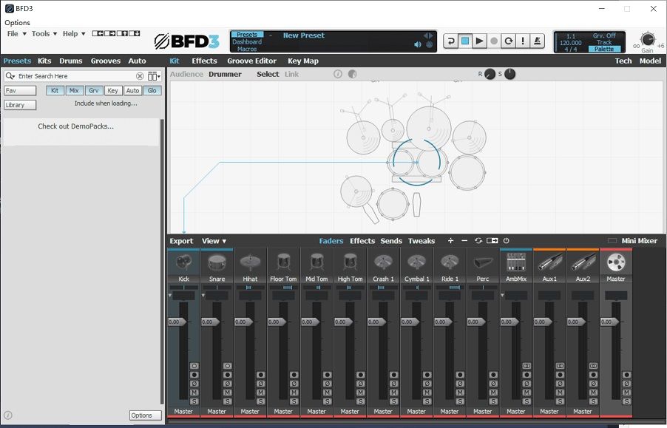Open the search options magnifier dropdown

(x=10, y=76)
